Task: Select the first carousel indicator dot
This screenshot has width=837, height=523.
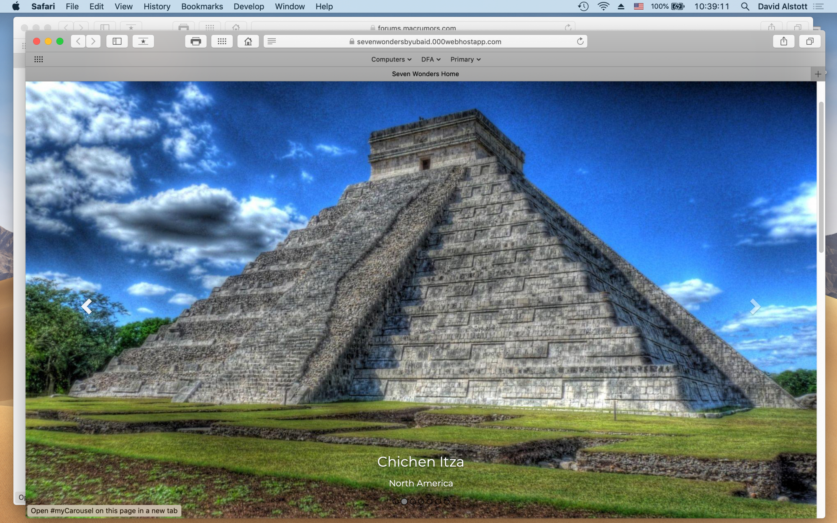Action: [395, 501]
